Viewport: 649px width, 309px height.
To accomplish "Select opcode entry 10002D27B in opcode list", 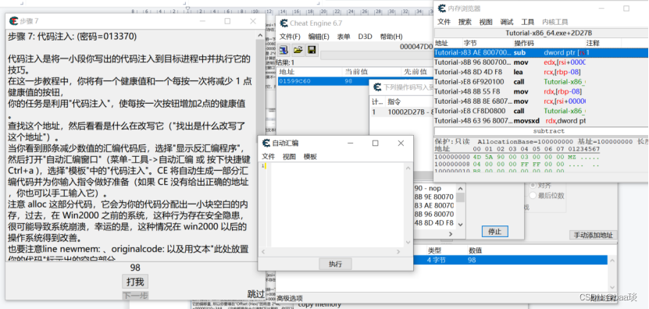I will [401, 112].
